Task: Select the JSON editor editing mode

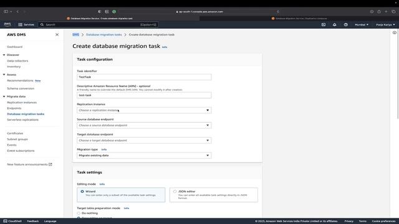Action: (175, 192)
